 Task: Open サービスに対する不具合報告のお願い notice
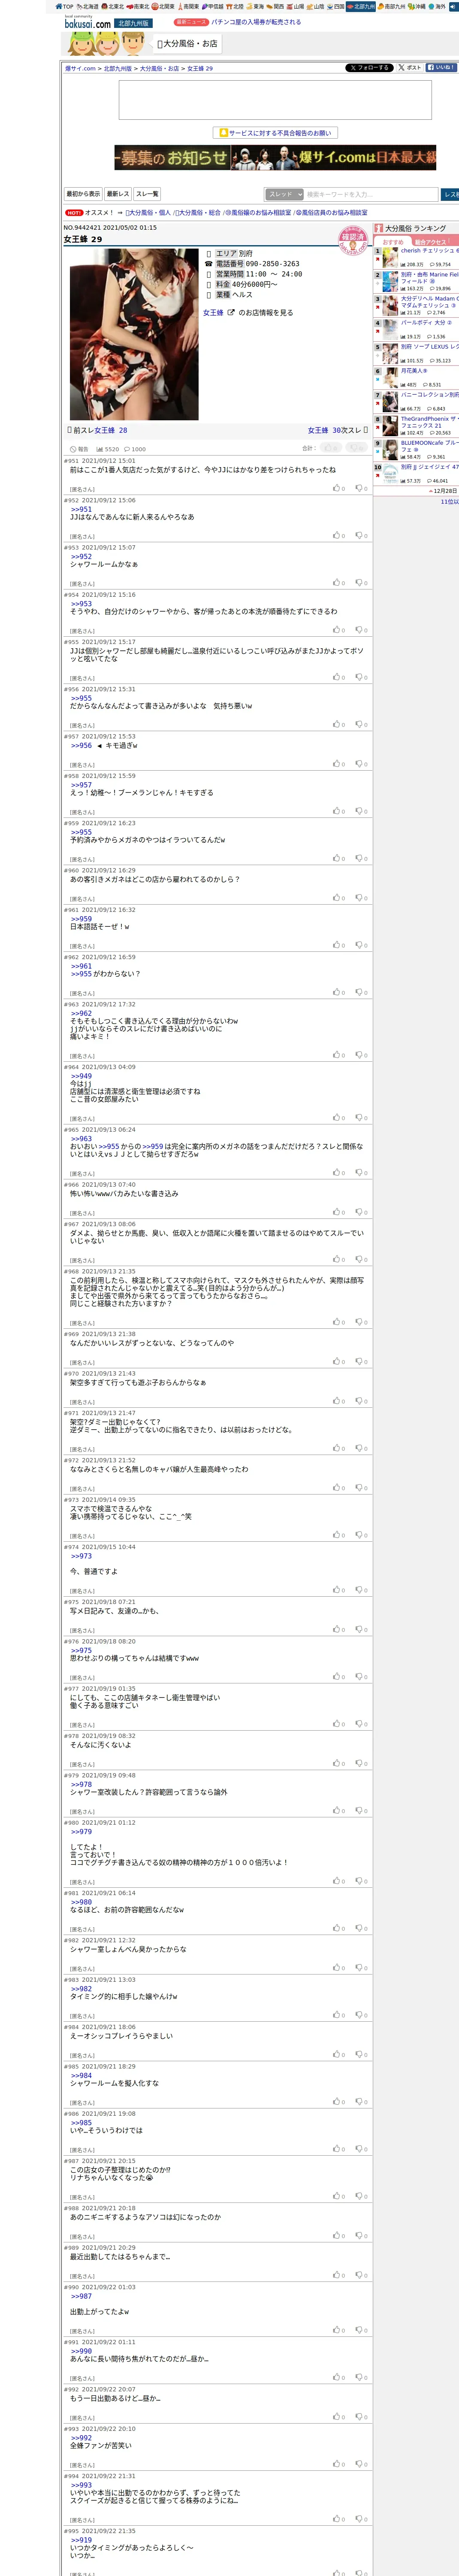[275, 133]
